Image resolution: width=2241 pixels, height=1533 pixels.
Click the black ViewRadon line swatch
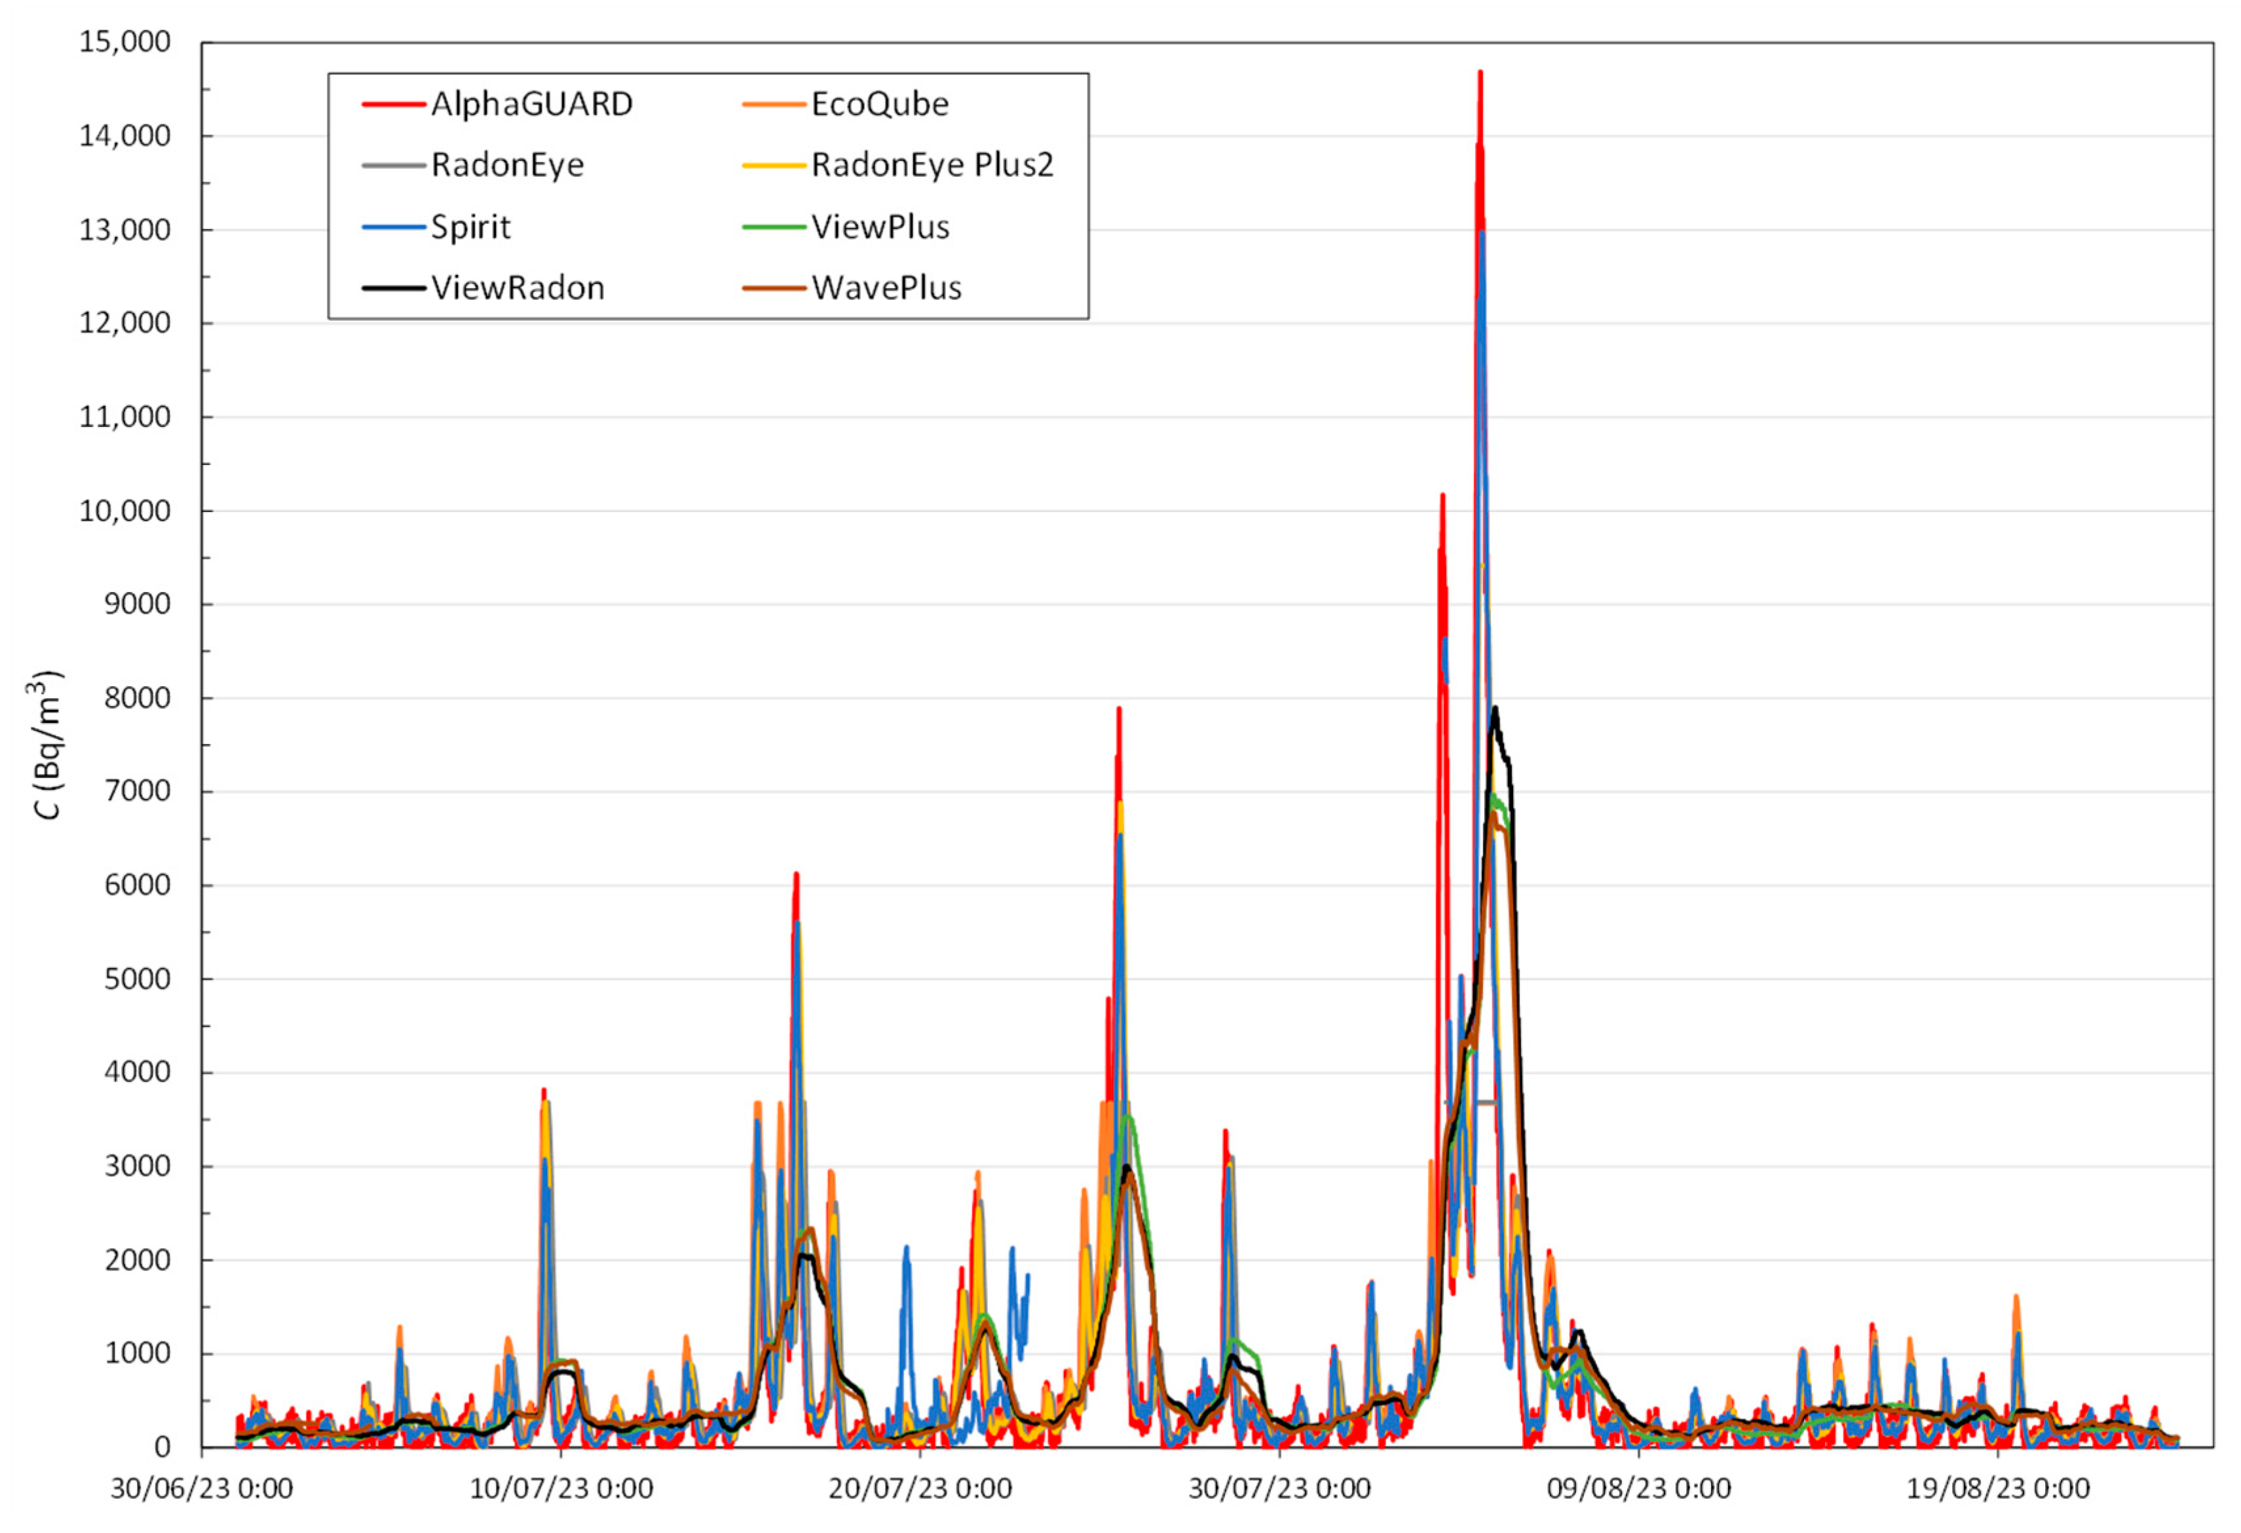(394, 287)
